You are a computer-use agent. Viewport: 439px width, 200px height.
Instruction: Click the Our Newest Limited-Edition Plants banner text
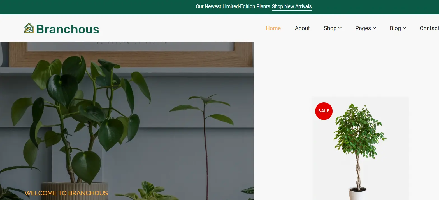pyautogui.click(x=233, y=6)
